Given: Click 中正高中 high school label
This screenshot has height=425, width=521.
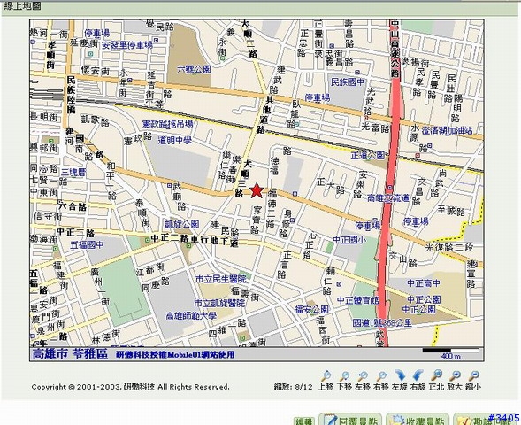Looking at the screenshot, I should click(424, 283).
